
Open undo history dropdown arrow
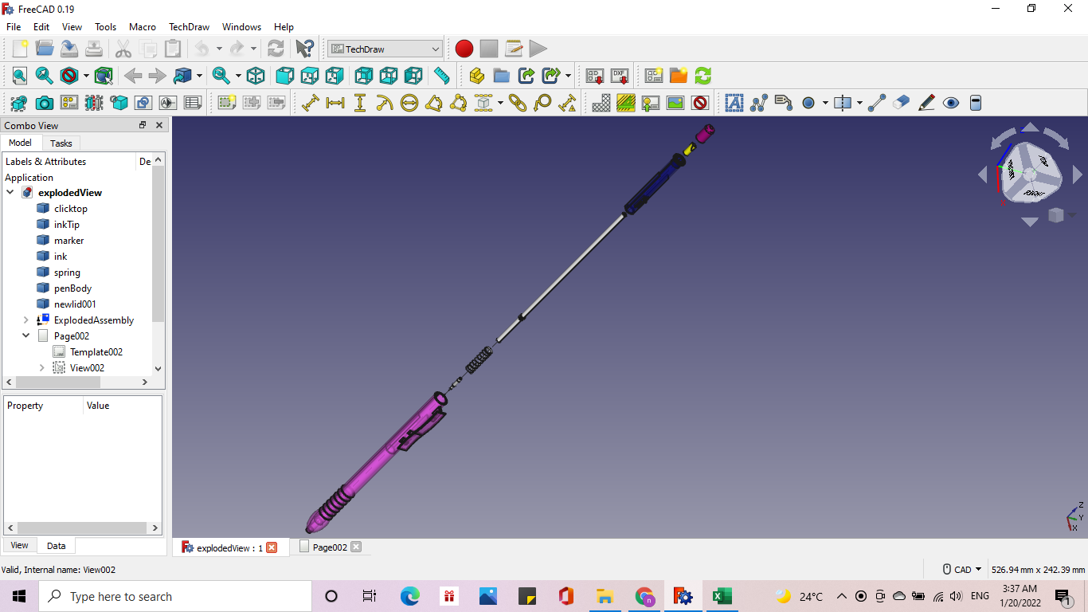click(219, 49)
